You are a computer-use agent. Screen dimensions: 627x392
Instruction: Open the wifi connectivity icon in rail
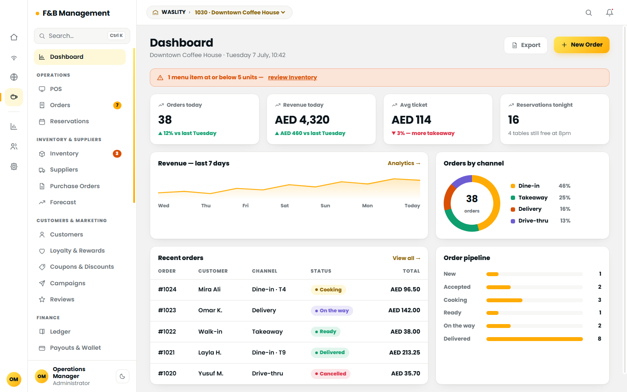tap(14, 57)
